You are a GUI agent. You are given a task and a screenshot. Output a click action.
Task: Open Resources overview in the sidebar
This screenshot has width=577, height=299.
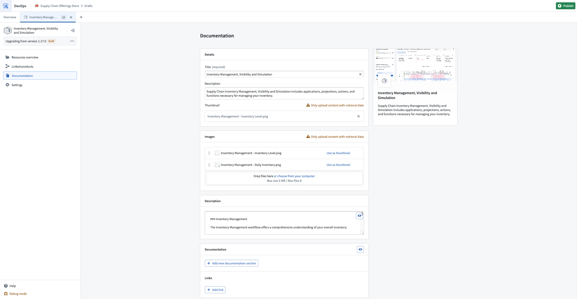pyautogui.click(x=40, y=57)
